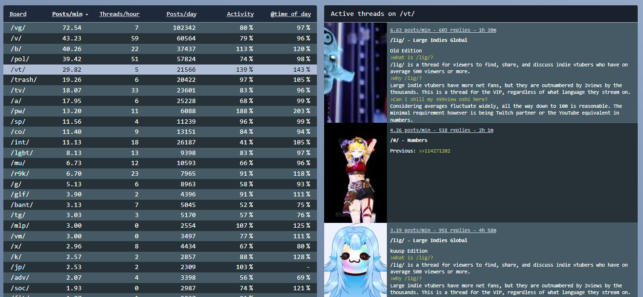The image size is (643, 297).
Task: Select the /soc/ board row
Action: coord(160,288)
